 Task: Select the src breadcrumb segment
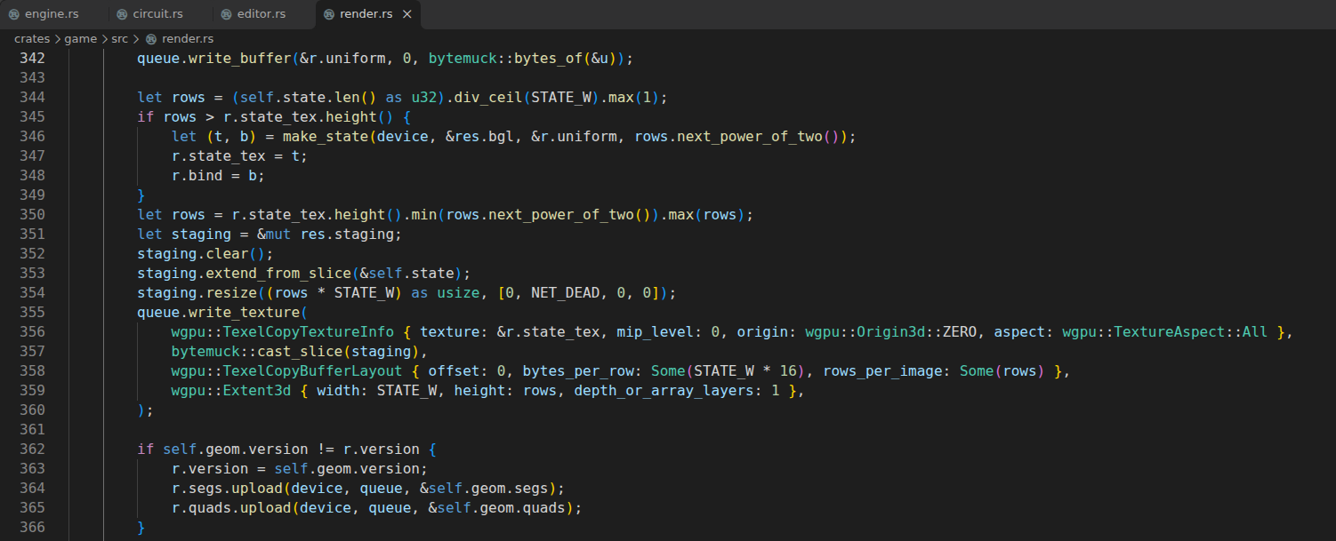[x=120, y=39]
